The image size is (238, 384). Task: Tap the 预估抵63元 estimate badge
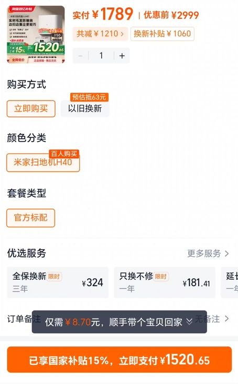coord(89,97)
